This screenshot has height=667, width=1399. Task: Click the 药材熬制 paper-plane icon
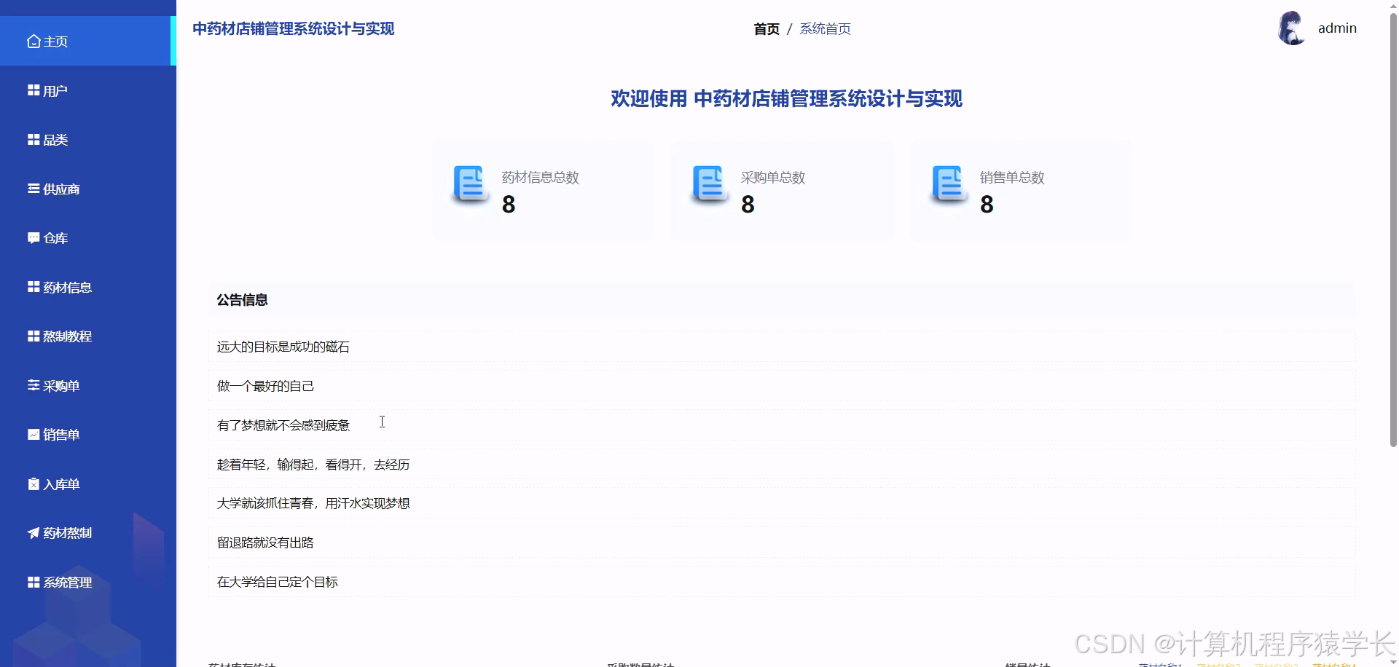tap(32, 533)
